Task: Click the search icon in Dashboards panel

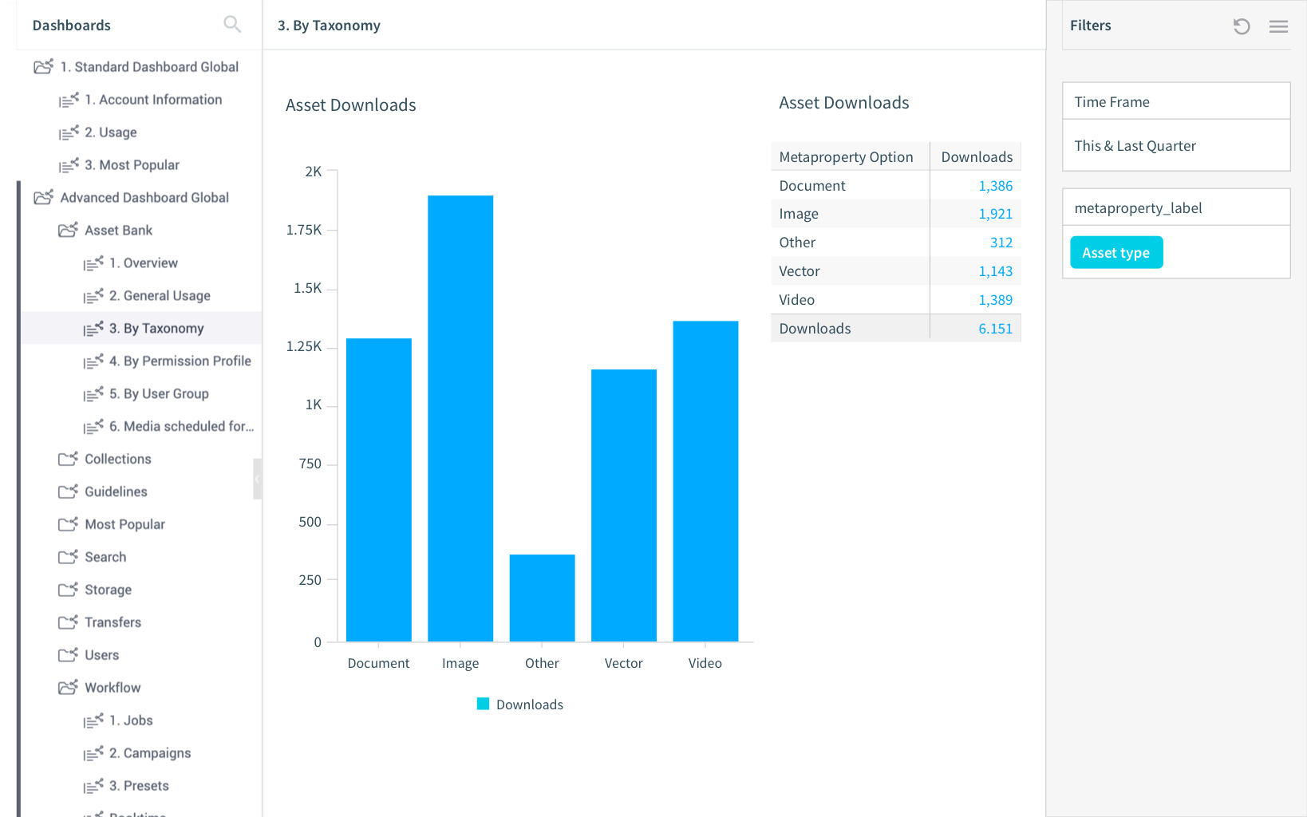Action: (232, 24)
